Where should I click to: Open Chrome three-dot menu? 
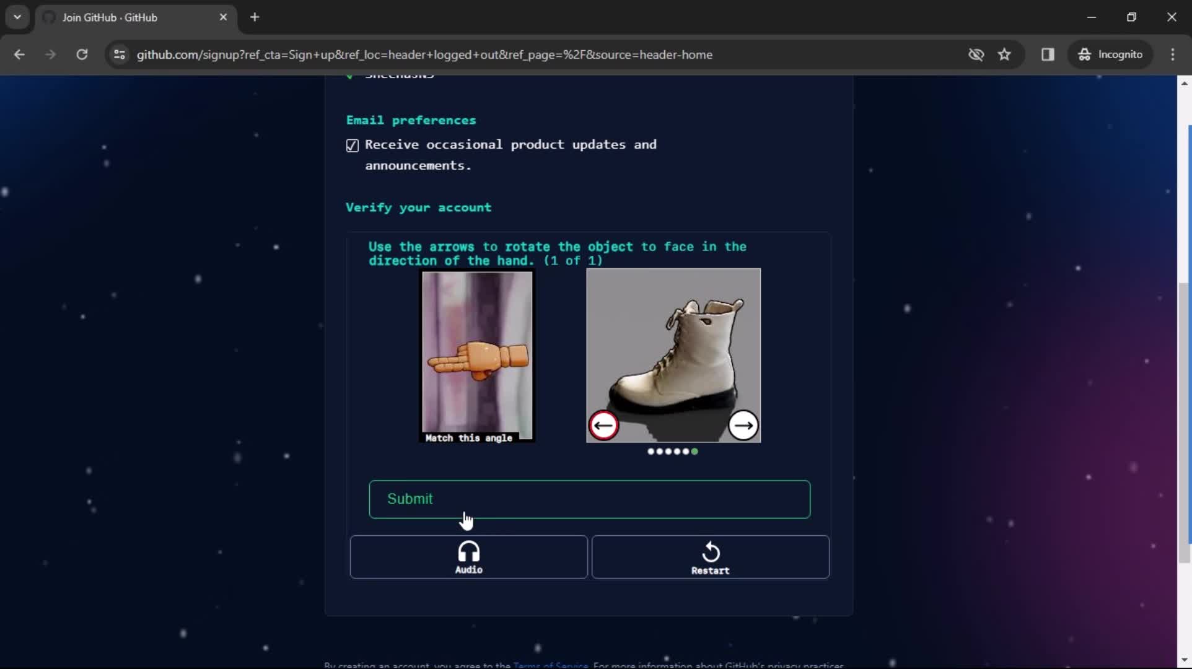click(1173, 55)
